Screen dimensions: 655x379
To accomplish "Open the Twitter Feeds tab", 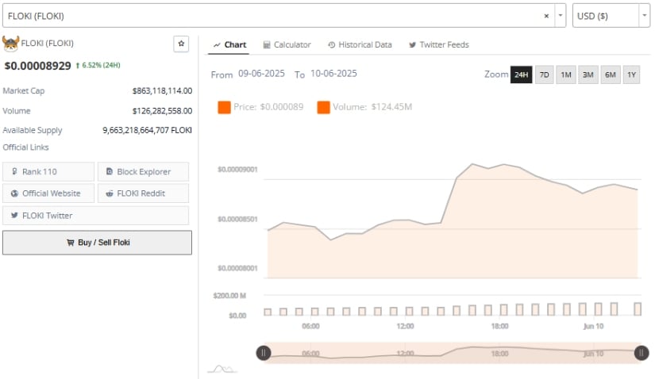I will [440, 44].
